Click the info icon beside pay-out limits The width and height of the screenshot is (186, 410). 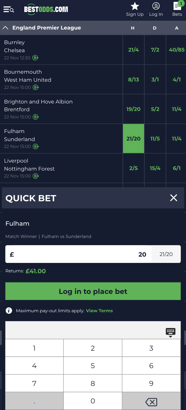coord(9,311)
